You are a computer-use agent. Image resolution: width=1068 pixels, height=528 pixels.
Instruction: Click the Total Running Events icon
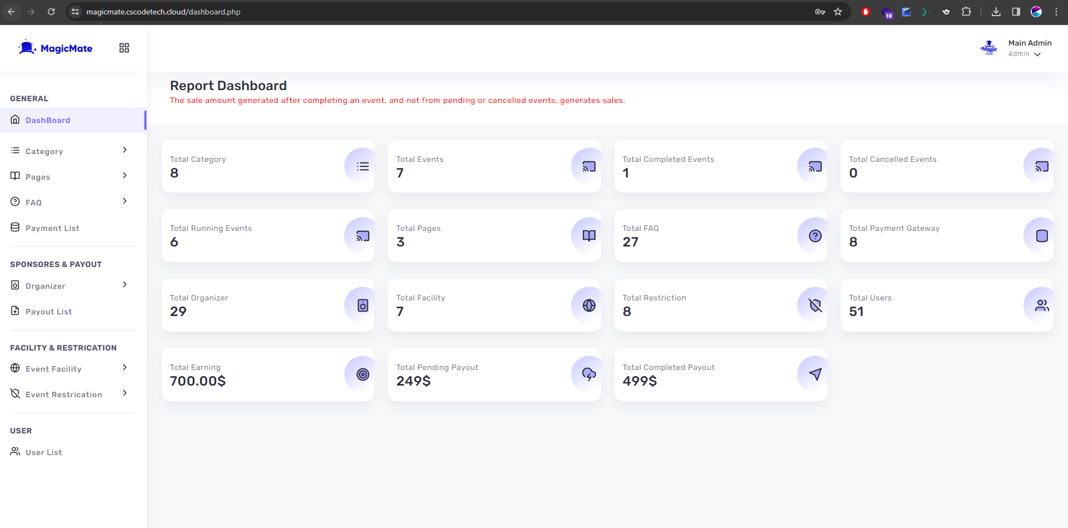coord(363,236)
